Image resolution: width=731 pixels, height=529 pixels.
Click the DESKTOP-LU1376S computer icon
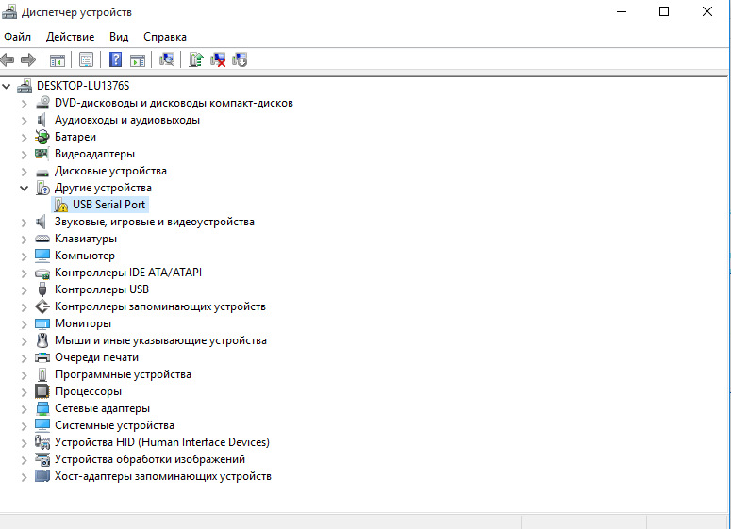(25, 86)
